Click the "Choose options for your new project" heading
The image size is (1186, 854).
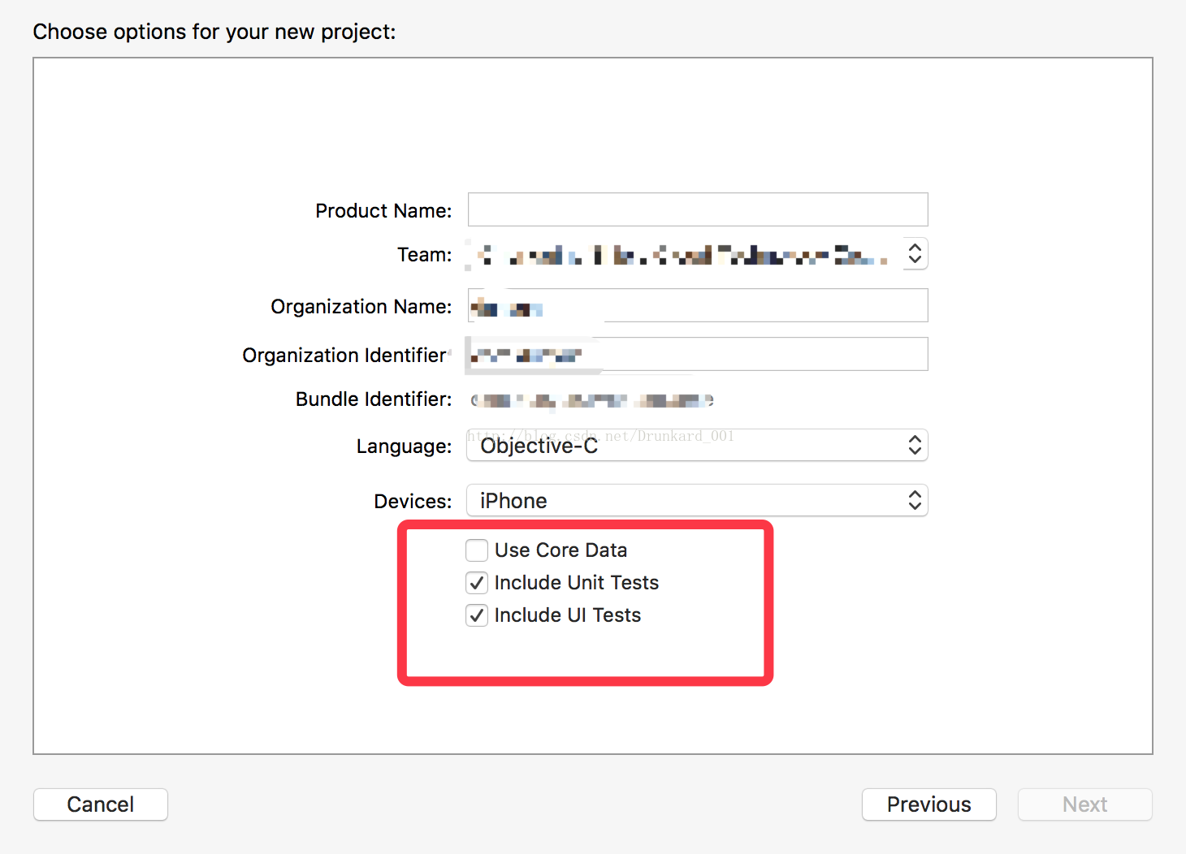click(x=214, y=32)
